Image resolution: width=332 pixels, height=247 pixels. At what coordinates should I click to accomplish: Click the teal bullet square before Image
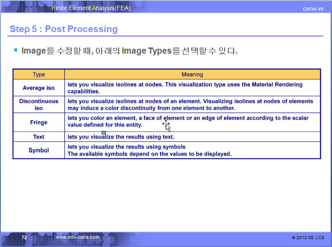point(15,50)
